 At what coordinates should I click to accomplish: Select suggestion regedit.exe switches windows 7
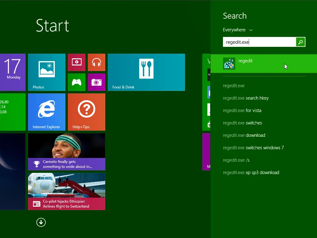[x=253, y=148]
